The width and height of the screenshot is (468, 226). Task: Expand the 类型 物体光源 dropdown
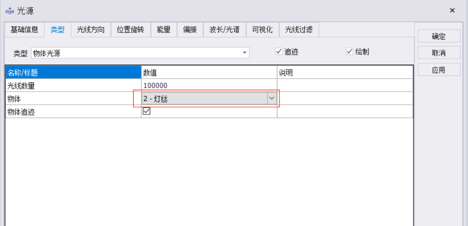(x=245, y=53)
